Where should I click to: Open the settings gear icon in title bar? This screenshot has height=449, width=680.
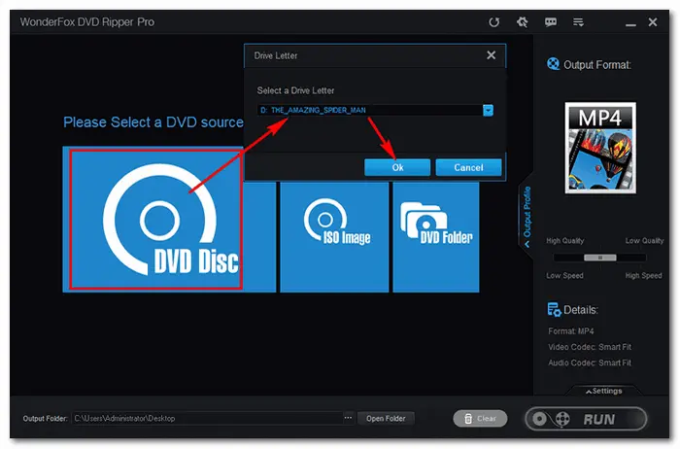(x=523, y=21)
